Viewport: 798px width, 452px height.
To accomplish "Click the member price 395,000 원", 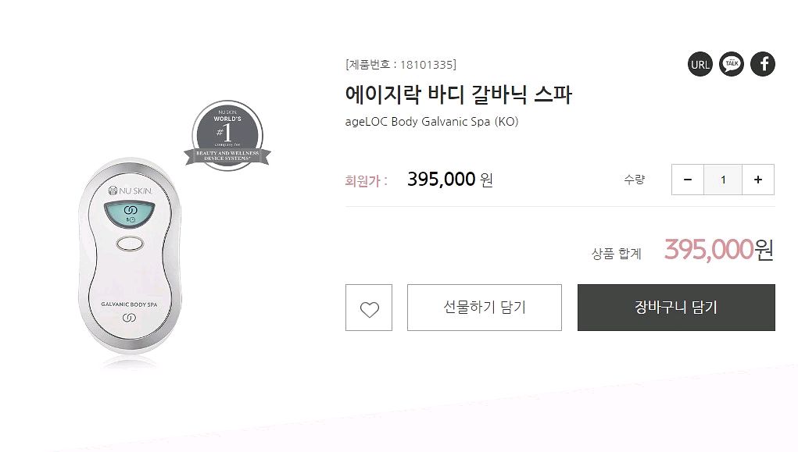I will tap(449, 180).
